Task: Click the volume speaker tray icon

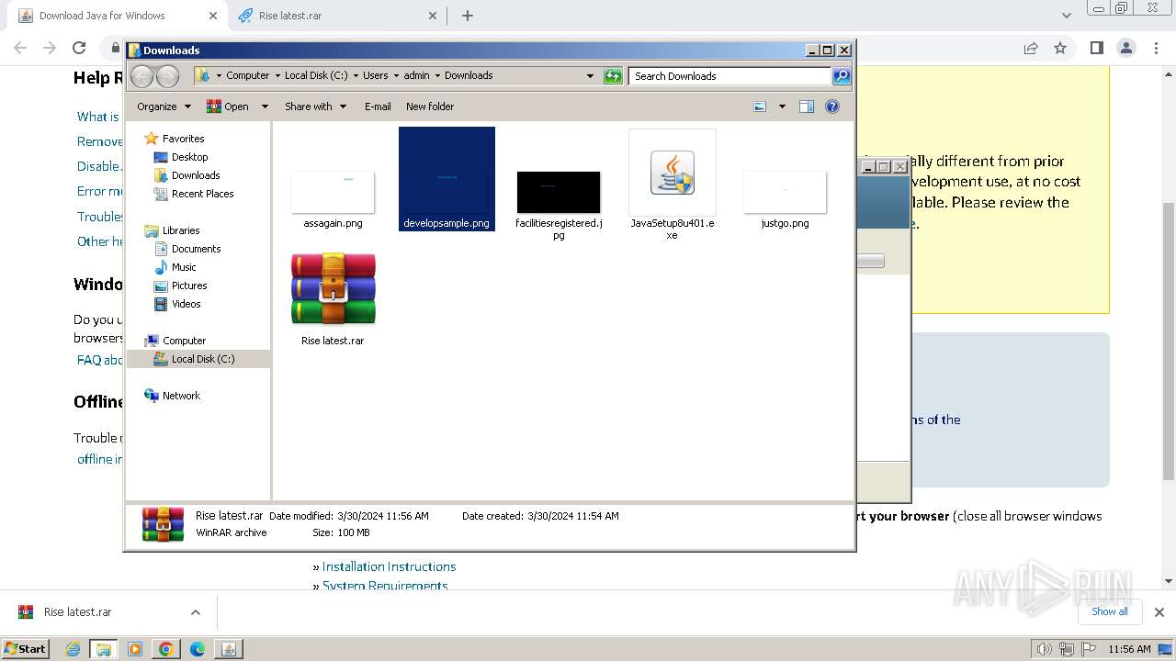Action: click(x=1044, y=649)
